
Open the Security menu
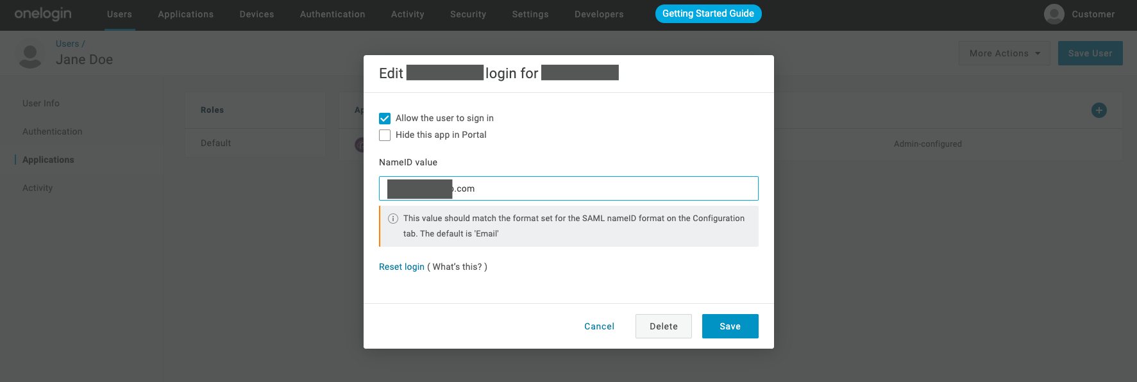467,14
